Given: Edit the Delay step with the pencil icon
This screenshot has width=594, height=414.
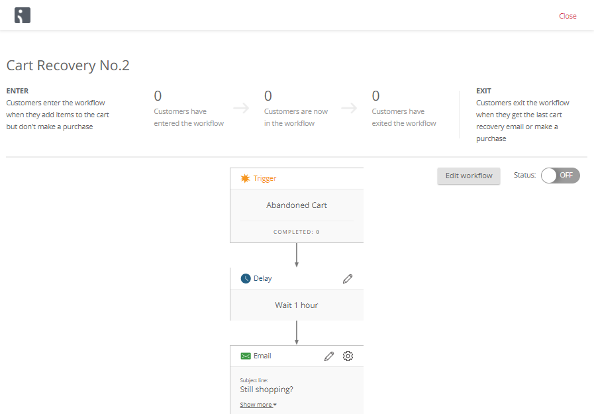Looking at the screenshot, I should (x=348, y=279).
